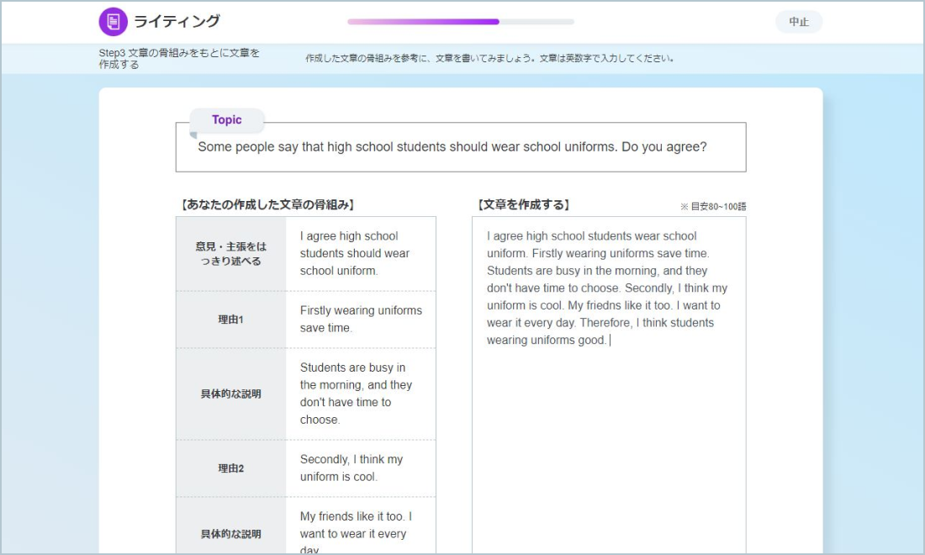The width and height of the screenshot is (925, 555).
Task: Click the outline text 'Students are busy in the morning'
Action: 356,394
